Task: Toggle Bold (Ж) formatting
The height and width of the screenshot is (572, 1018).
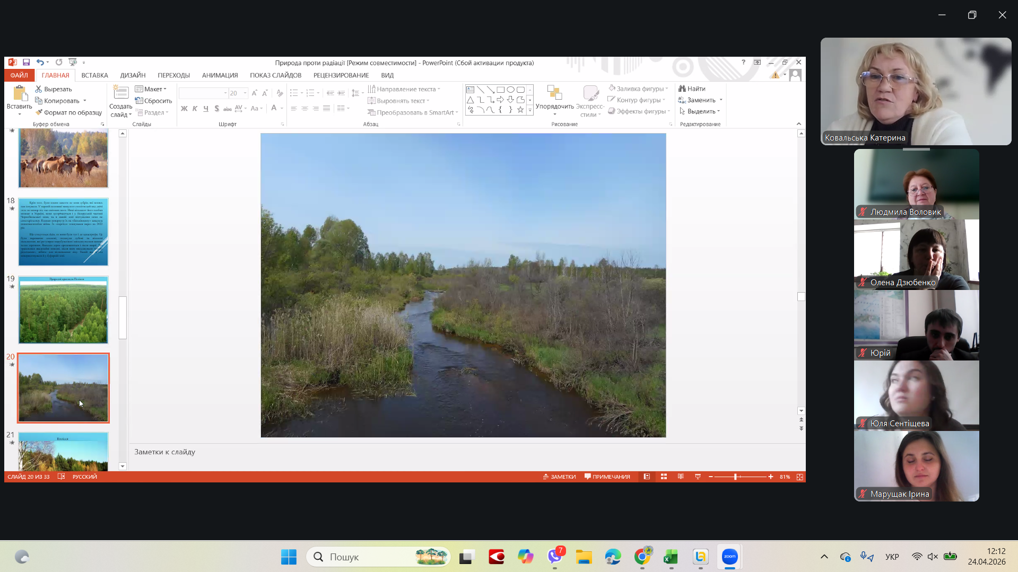Action: tap(184, 109)
